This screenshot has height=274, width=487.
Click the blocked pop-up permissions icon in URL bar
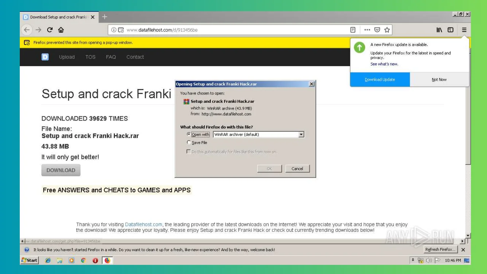[x=121, y=30]
